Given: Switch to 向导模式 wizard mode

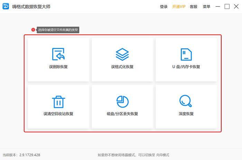Looking at the screenshot, I should 163,155.
